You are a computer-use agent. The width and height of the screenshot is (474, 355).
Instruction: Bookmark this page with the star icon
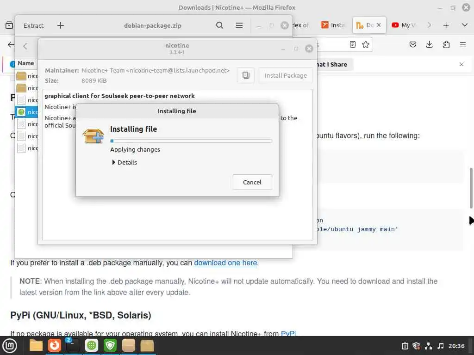pyautogui.click(x=366, y=45)
